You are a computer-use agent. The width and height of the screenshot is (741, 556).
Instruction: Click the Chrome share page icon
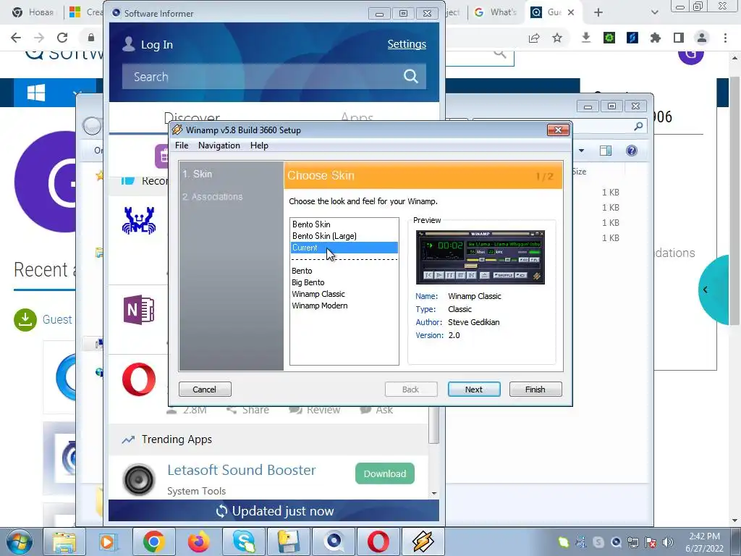pyautogui.click(x=534, y=38)
